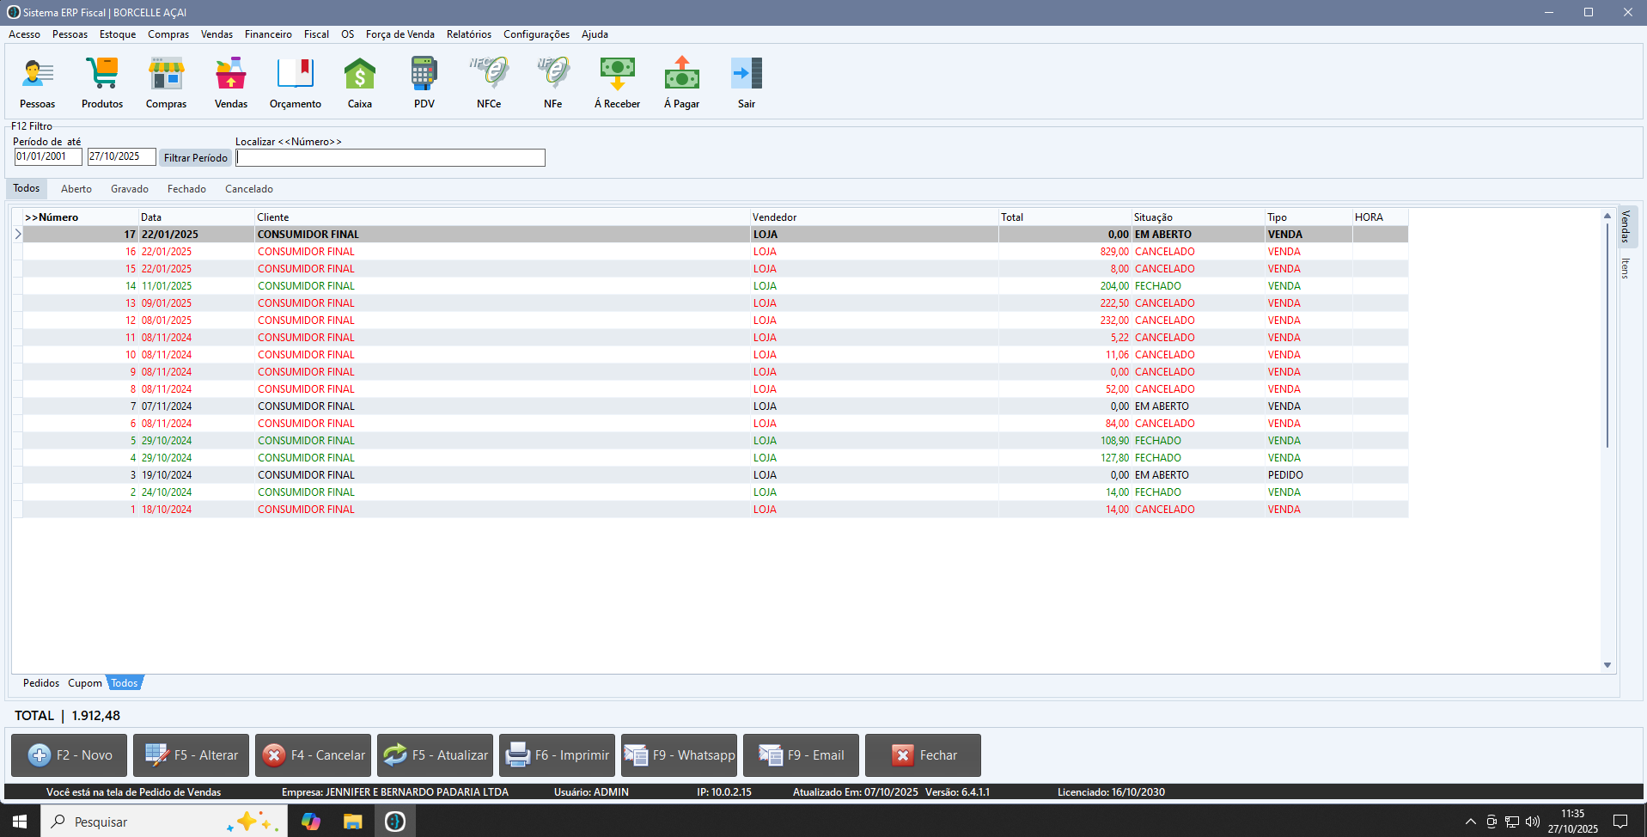Click the Á Receber icon
Viewport: 1647px width, 837px height.
(x=617, y=82)
